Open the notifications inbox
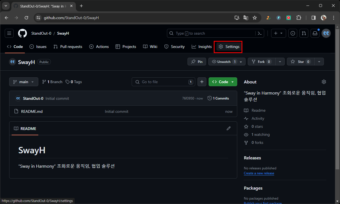The height and width of the screenshot is (204, 340). [315, 33]
